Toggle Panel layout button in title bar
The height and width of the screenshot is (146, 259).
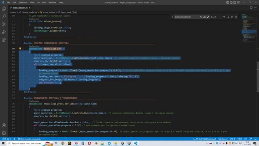click(x=231, y=2)
